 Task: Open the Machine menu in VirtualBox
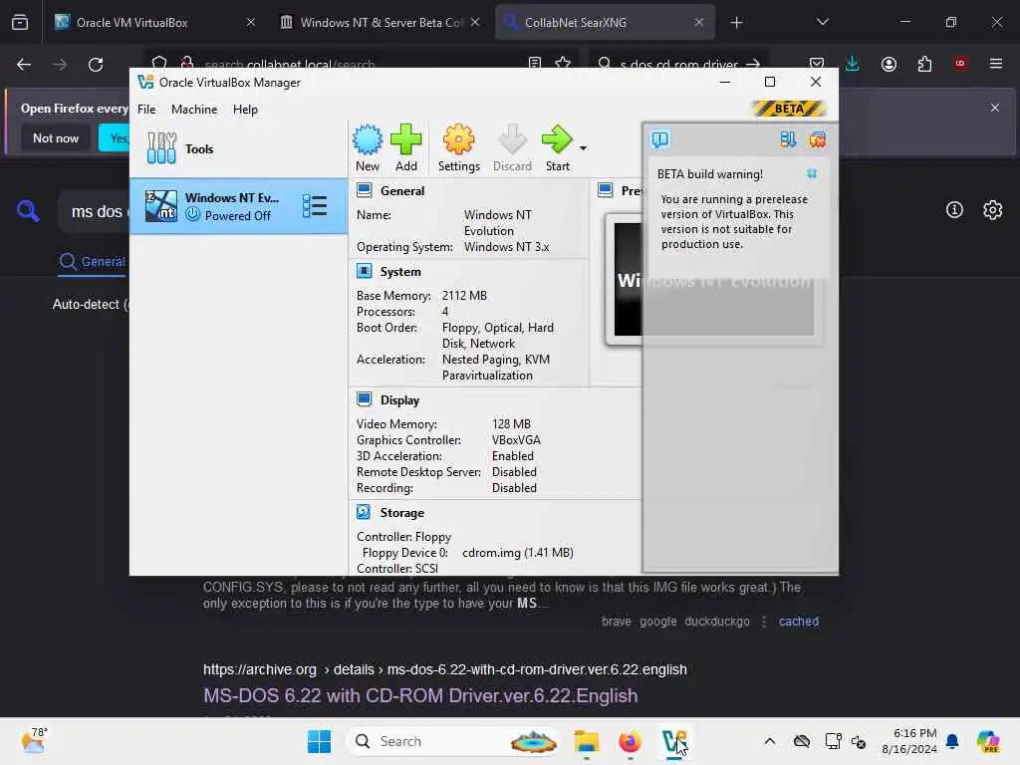pyautogui.click(x=194, y=110)
